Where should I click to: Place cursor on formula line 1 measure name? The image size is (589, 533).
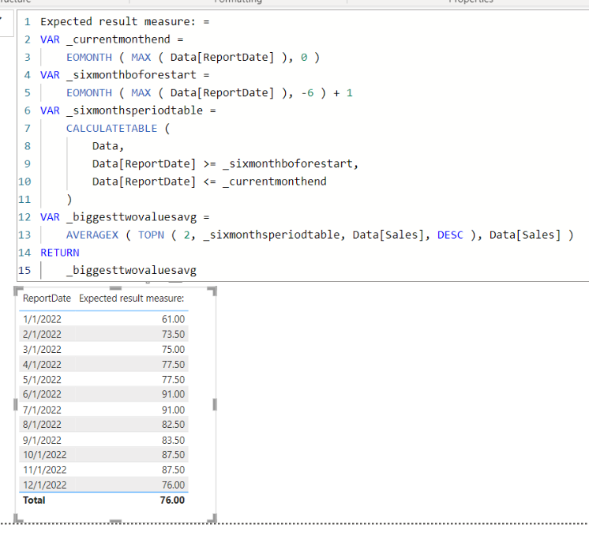(x=118, y=22)
